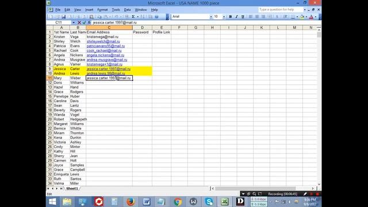Open Word from the taskbar

tap(147, 202)
